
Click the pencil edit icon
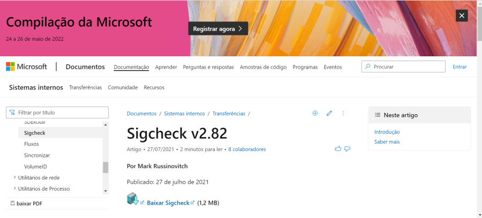click(329, 114)
